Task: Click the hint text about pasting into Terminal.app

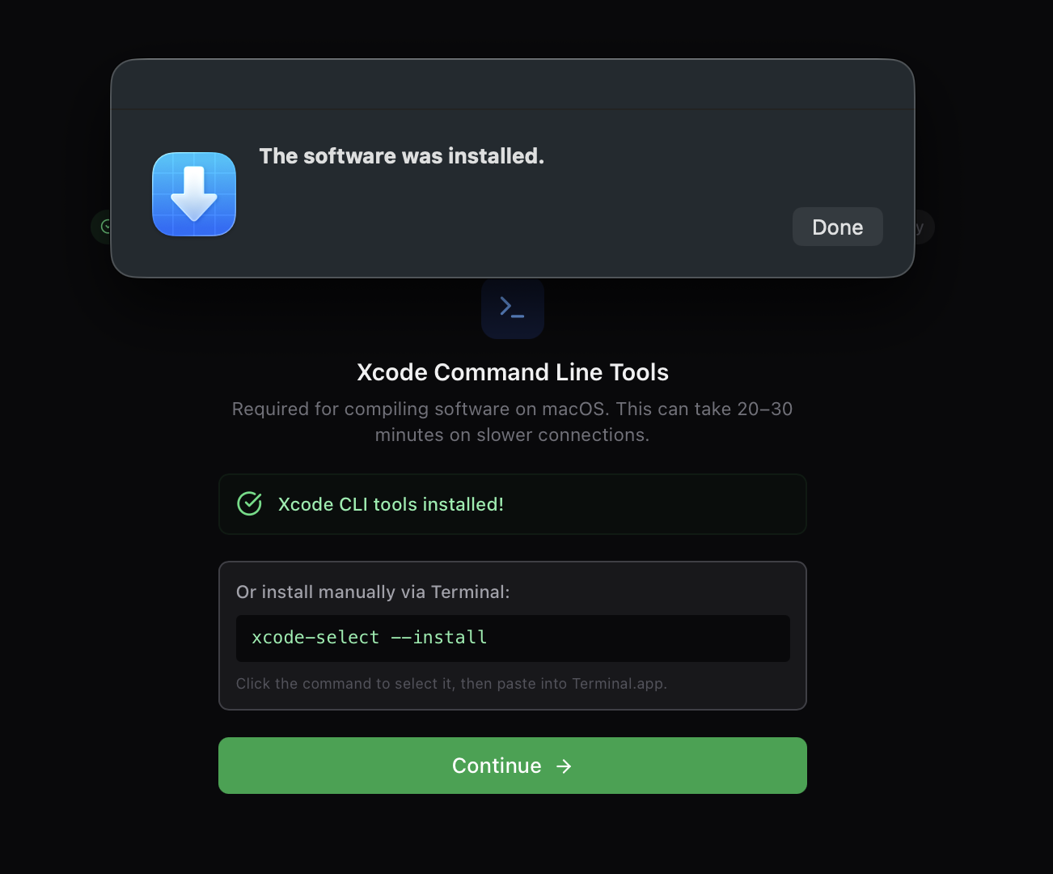Action: (451, 683)
